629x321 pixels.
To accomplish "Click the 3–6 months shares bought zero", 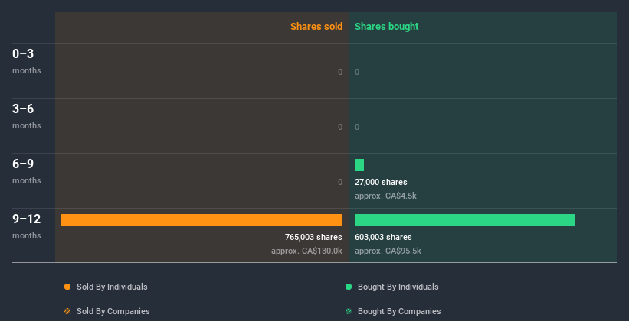I will [x=357, y=127].
